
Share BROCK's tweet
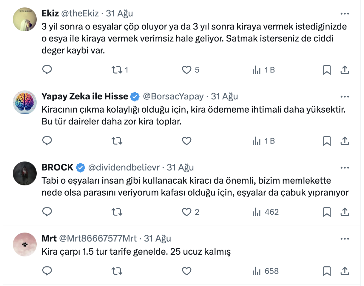tap(345, 212)
